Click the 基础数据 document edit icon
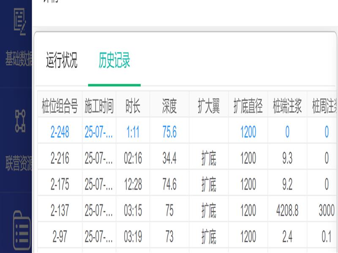The height and width of the screenshot is (253, 338). (20, 21)
